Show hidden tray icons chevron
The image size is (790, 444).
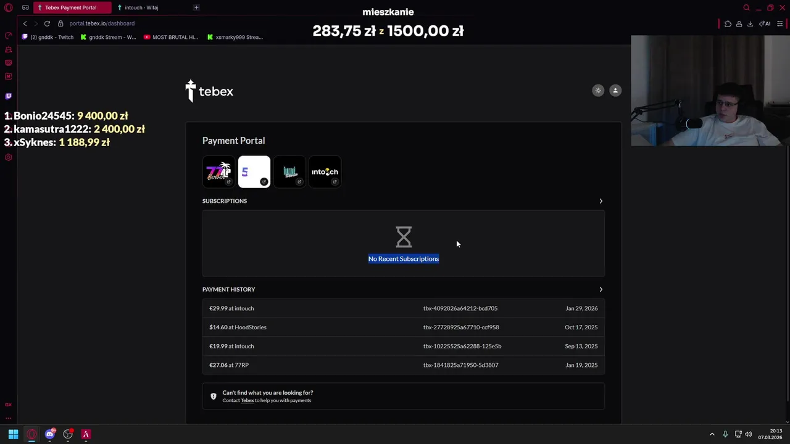click(712, 434)
